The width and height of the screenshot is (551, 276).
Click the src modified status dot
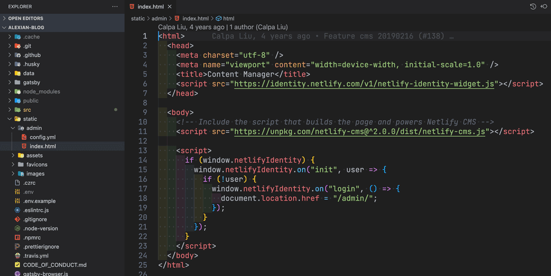[x=116, y=110]
